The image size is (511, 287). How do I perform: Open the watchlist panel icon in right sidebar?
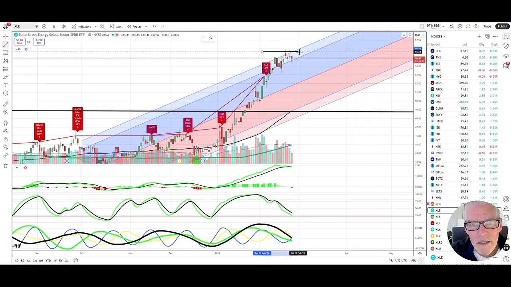click(x=506, y=36)
